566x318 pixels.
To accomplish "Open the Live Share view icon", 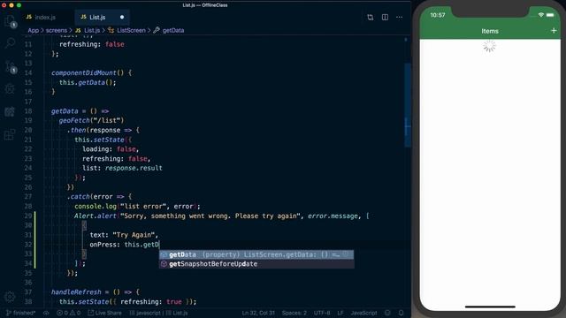I will 10,112.
